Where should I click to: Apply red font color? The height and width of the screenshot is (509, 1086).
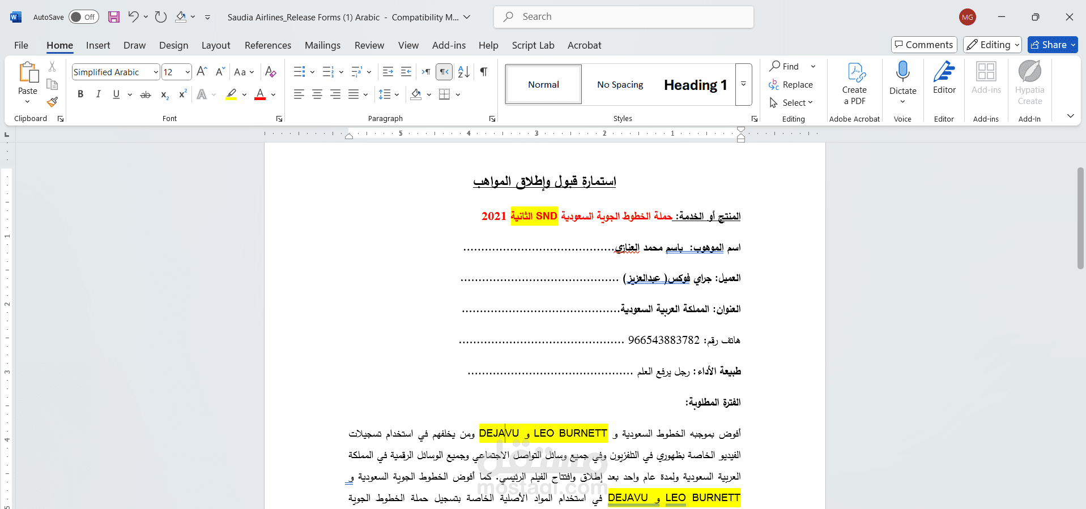(x=260, y=94)
